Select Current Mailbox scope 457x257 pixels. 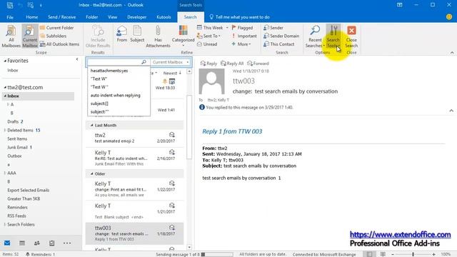tap(30, 36)
